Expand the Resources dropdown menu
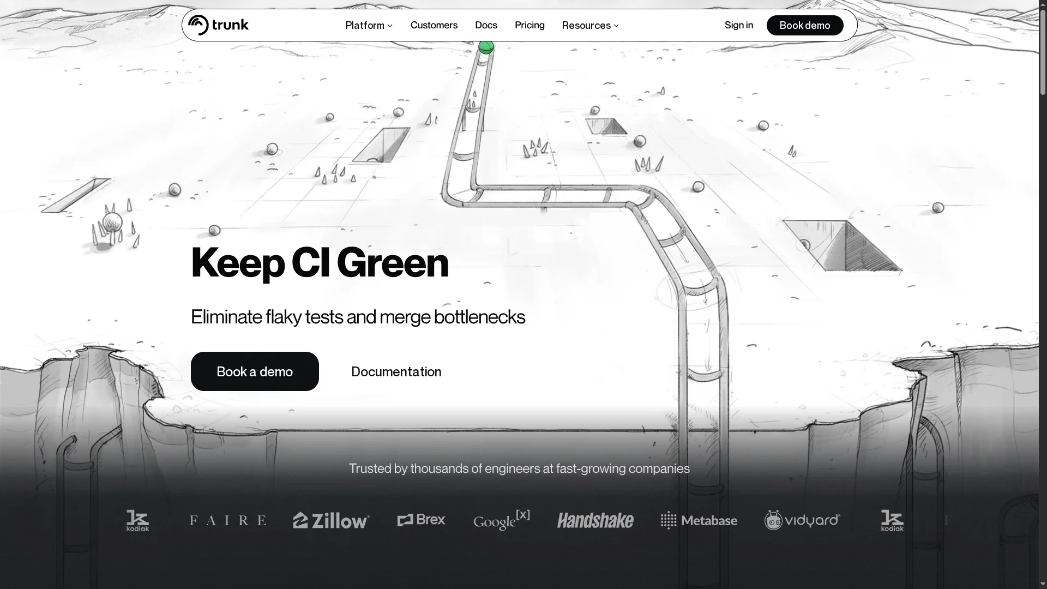Viewport: 1047px width, 589px height. point(590,25)
